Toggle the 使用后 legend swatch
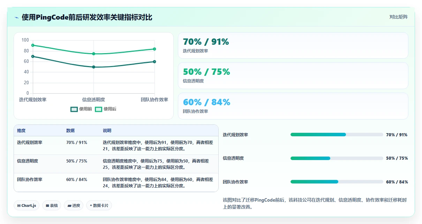This screenshot has height=224, width=422. click(x=98, y=109)
